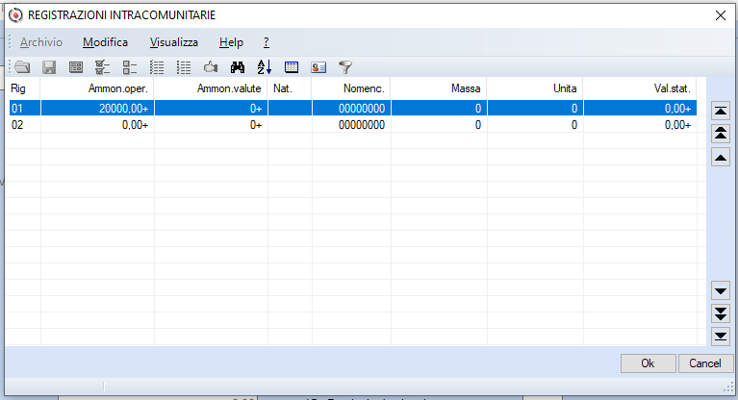
Task: Move down one row with down arrow
Action: pos(721,290)
